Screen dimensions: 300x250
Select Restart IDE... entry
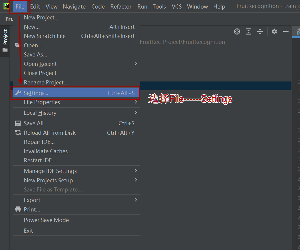pyautogui.click(x=76, y=160)
